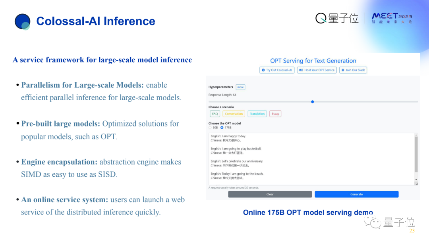Click the MEET 2023 logo
Viewport: 429px width, 241px height.
click(x=392, y=18)
